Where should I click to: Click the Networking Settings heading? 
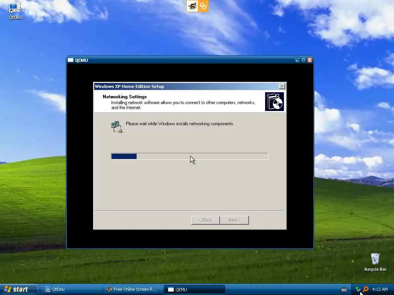pos(125,97)
